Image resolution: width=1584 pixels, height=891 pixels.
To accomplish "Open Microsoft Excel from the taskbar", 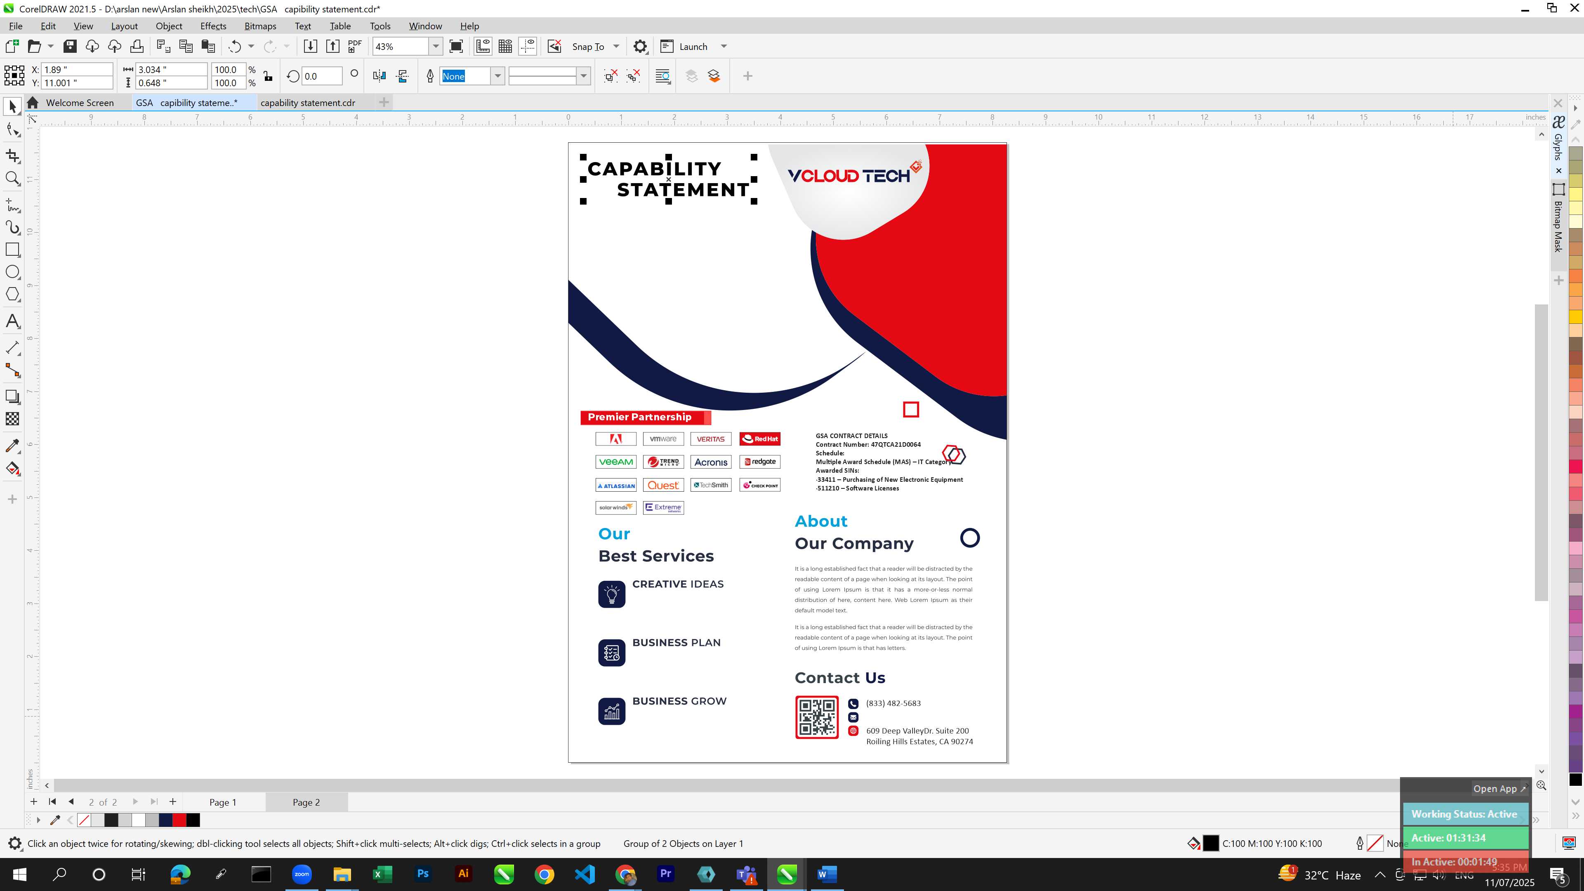I will pyautogui.click(x=382, y=874).
